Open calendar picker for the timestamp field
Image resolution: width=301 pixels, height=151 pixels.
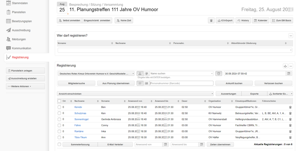[x=289, y=73]
